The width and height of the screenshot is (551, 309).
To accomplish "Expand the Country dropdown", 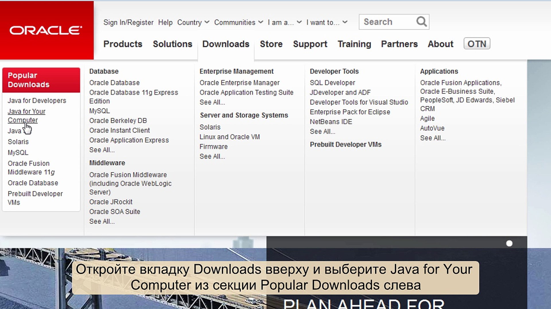I will tap(193, 22).
